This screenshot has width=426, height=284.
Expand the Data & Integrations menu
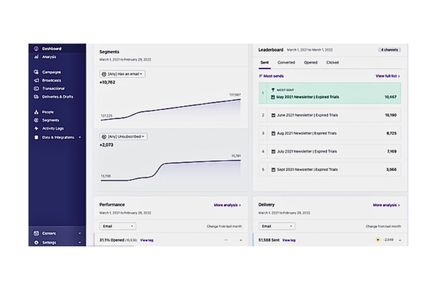click(57, 137)
